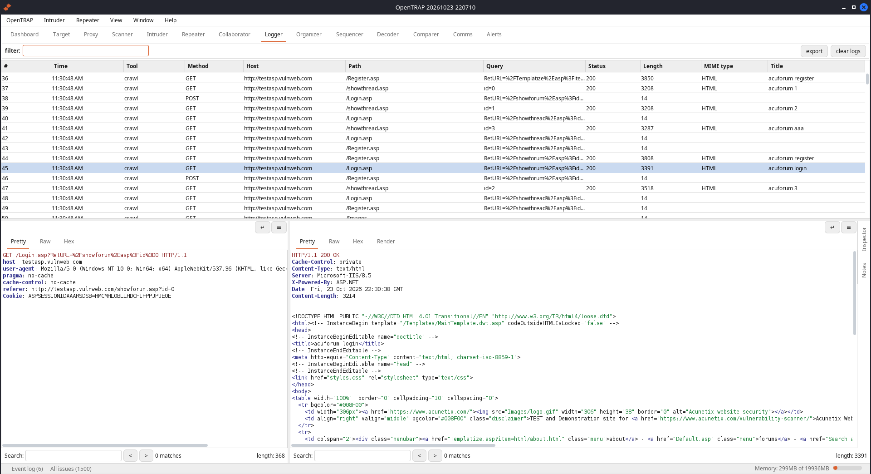Select log row 38 POST /Login.asp
The image size is (871, 474).
click(x=433, y=98)
